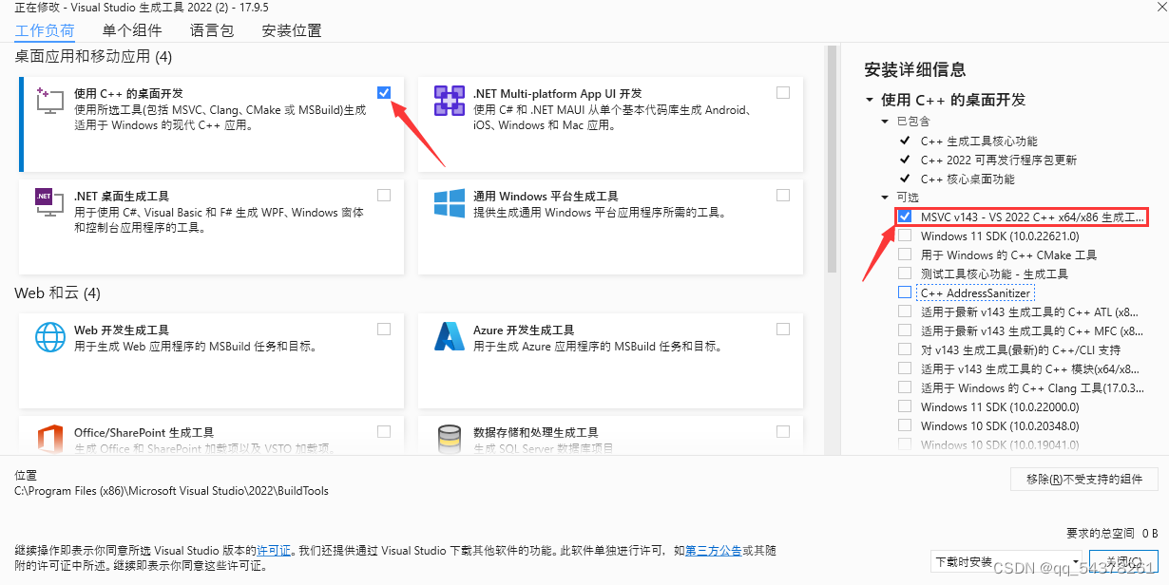This screenshot has width=1169, height=585.
Task: Enable 适用于 Windows 的 C++ Clang 工具
Action: coord(905,387)
